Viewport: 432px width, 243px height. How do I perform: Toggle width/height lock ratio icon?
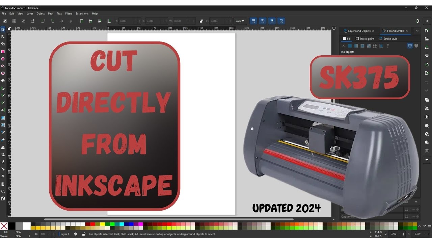coord(201,21)
